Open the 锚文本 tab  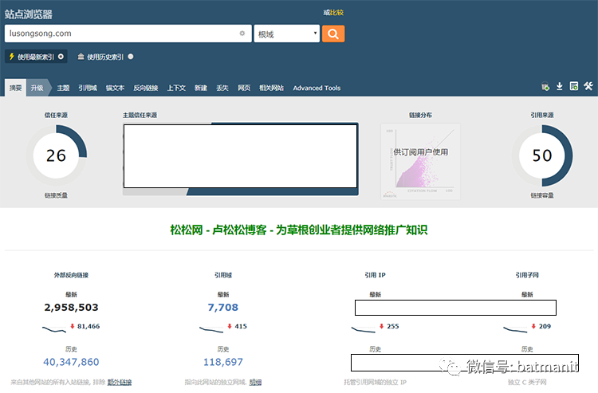click(x=115, y=88)
